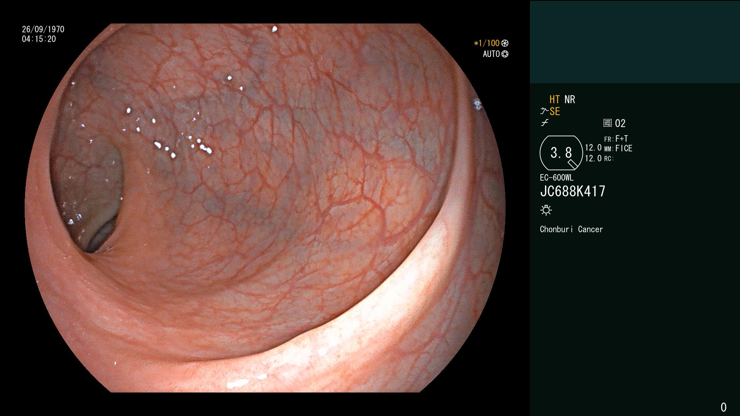Click the structure enhancement icon beside SE
This screenshot has width=740, height=416.
click(544, 111)
